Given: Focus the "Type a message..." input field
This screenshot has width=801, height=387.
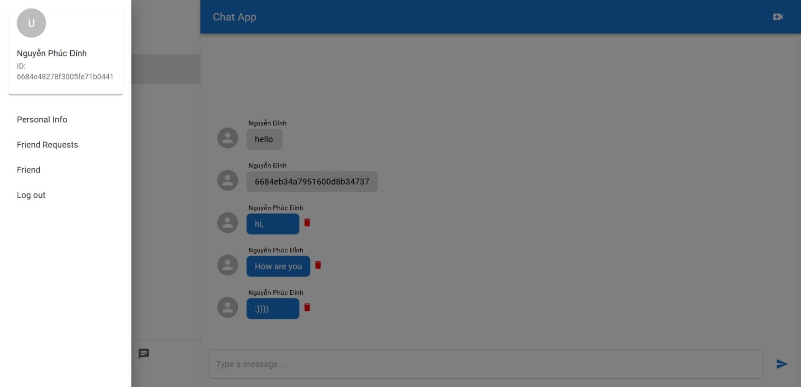Looking at the screenshot, I should [486, 364].
